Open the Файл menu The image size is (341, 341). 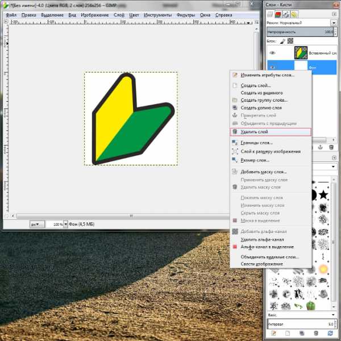point(11,15)
